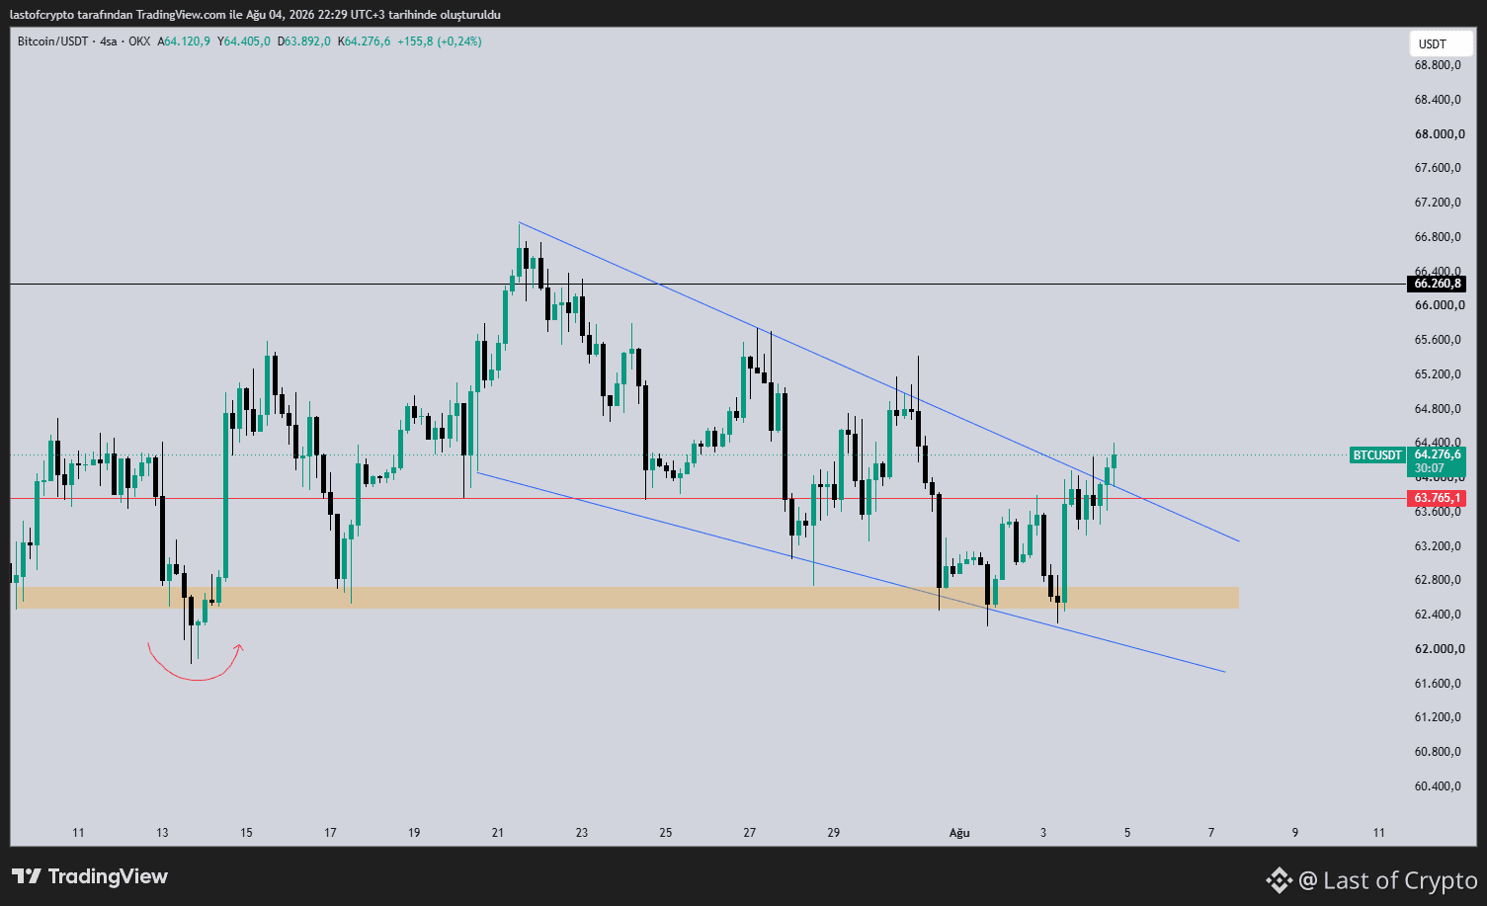Click the date label 9
The height and width of the screenshot is (906, 1487).
click(1295, 833)
